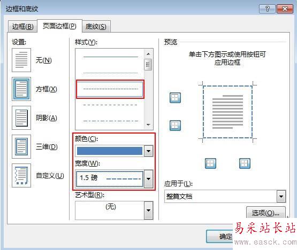Switch to the 底纹(S) tab
297x250 pixels.
(x=96, y=27)
